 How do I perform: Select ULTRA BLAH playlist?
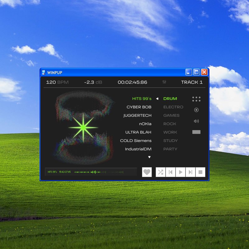coord(138,132)
